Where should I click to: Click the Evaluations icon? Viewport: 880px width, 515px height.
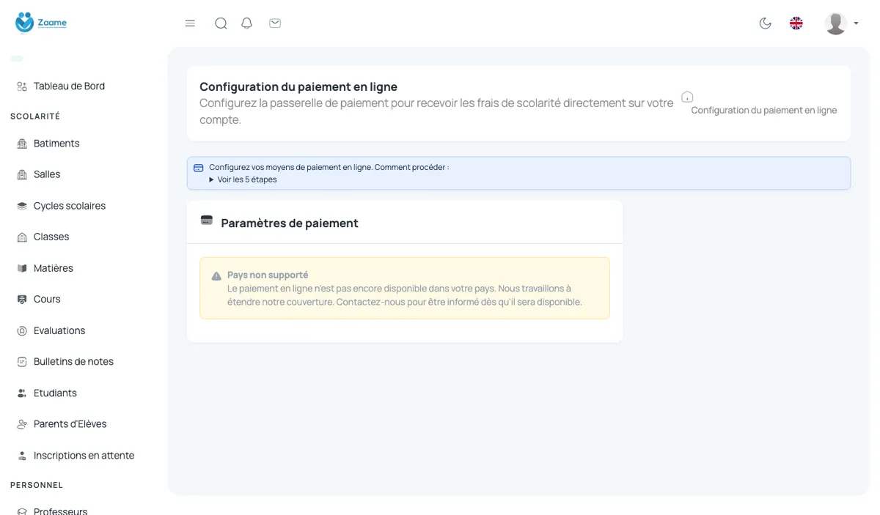click(22, 331)
